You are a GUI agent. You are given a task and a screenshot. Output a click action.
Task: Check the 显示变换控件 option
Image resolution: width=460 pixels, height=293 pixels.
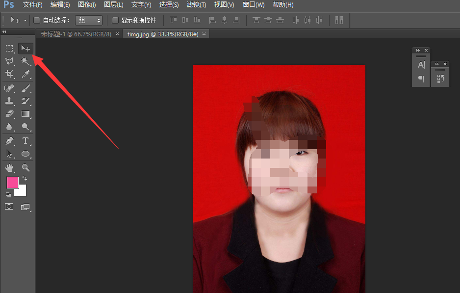pyautogui.click(x=115, y=20)
